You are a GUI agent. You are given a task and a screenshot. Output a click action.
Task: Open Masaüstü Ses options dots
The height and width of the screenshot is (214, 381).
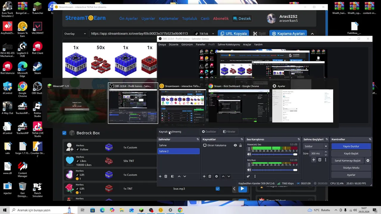[x=249, y=149]
